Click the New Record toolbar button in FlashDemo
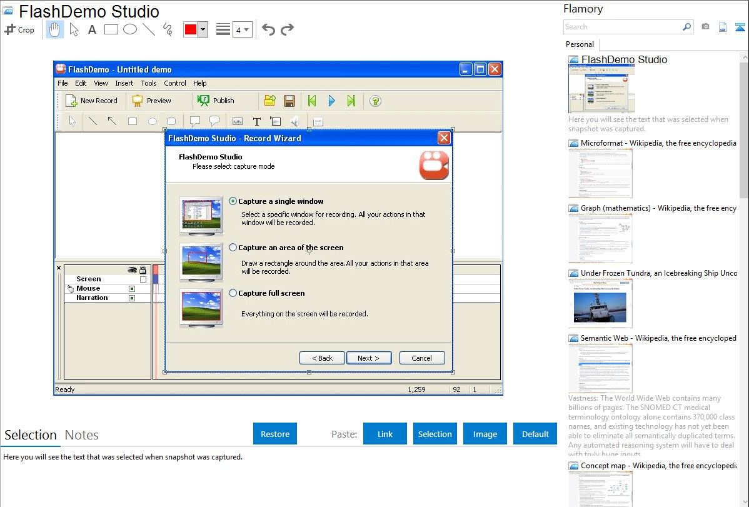Viewport: 749px width, 507px height. coord(92,101)
